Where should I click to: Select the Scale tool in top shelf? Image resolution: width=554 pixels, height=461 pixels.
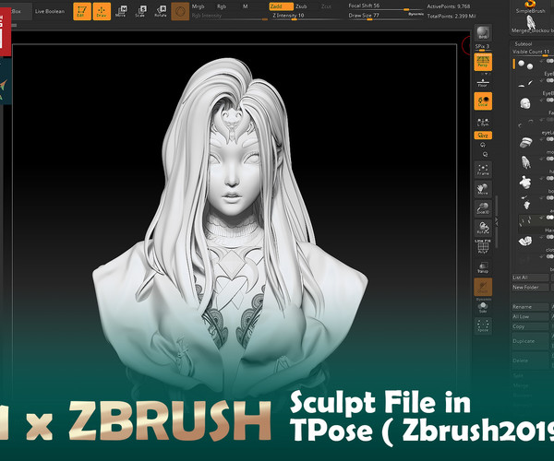[140, 11]
